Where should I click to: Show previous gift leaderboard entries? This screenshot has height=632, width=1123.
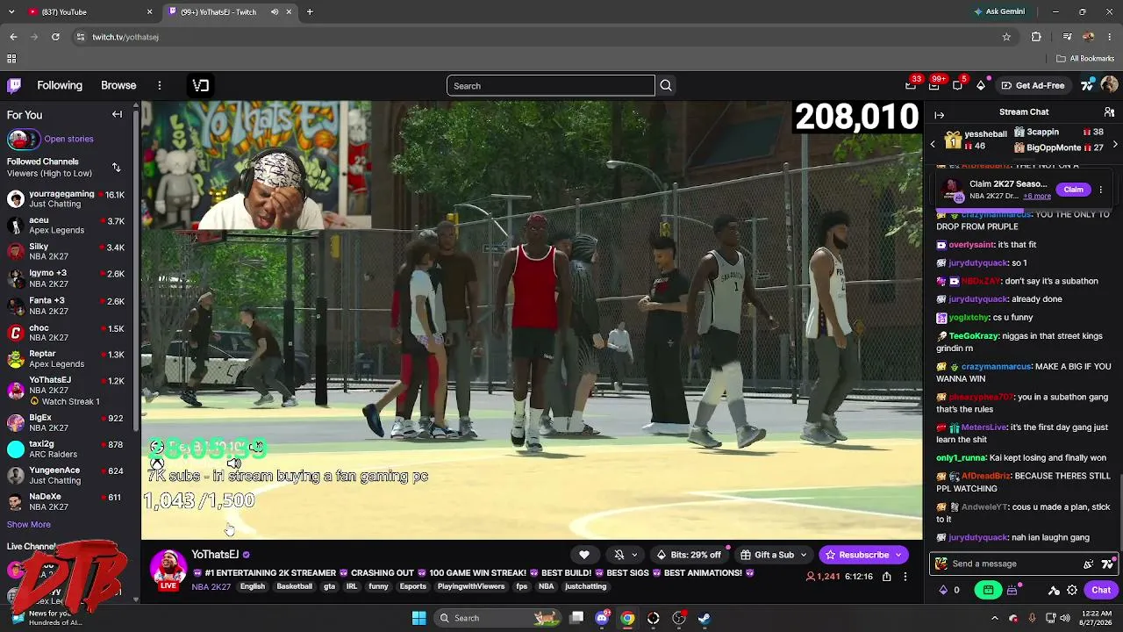pos(933,144)
